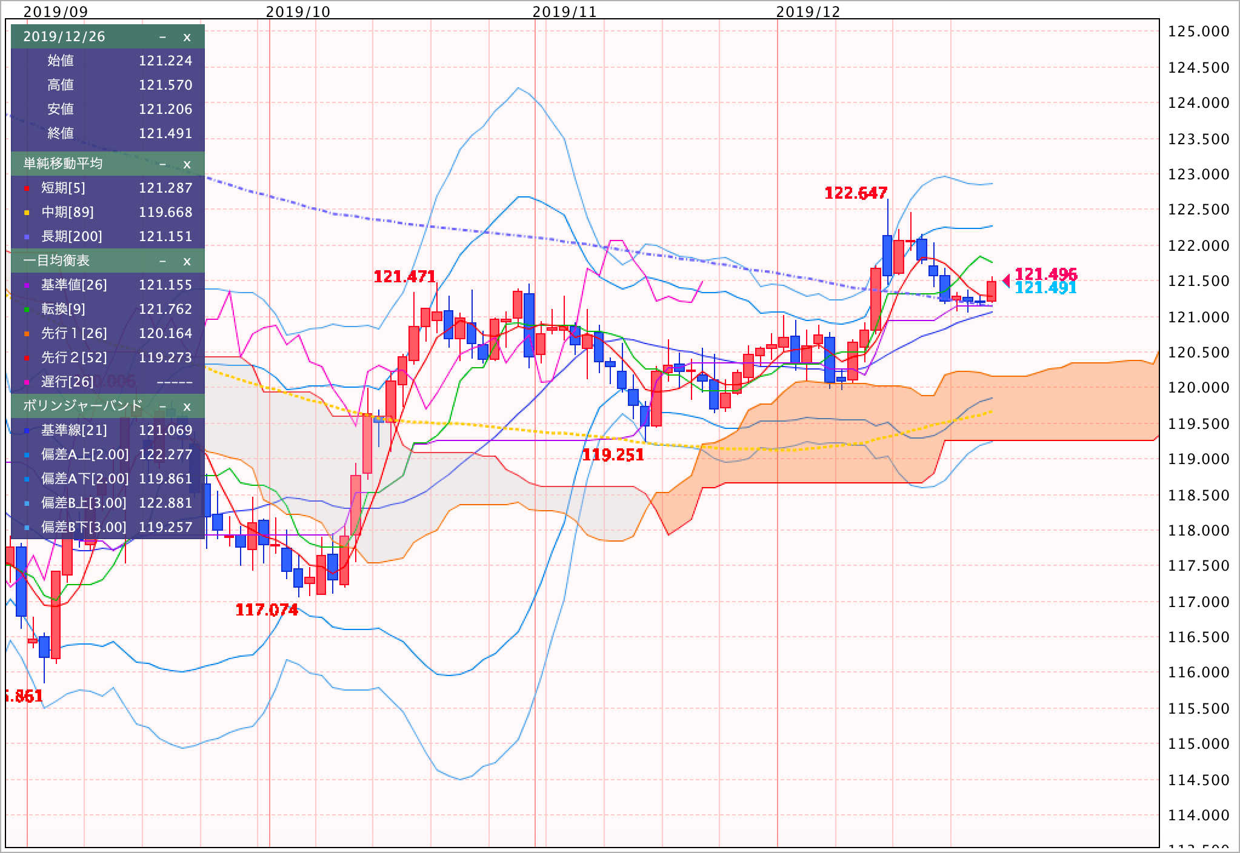Click the 単純移動平均 panel title
Viewport: 1240px width, 853px height.
(63, 164)
